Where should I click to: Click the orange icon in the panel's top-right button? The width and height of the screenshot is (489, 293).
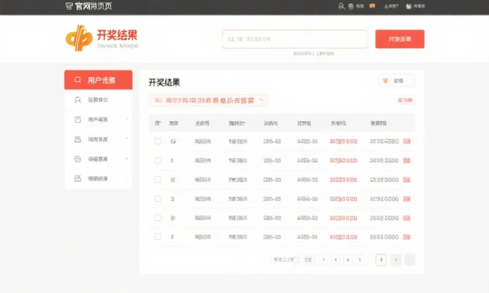[385, 81]
